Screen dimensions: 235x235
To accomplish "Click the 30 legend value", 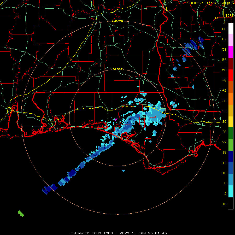I will coord(224,121).
